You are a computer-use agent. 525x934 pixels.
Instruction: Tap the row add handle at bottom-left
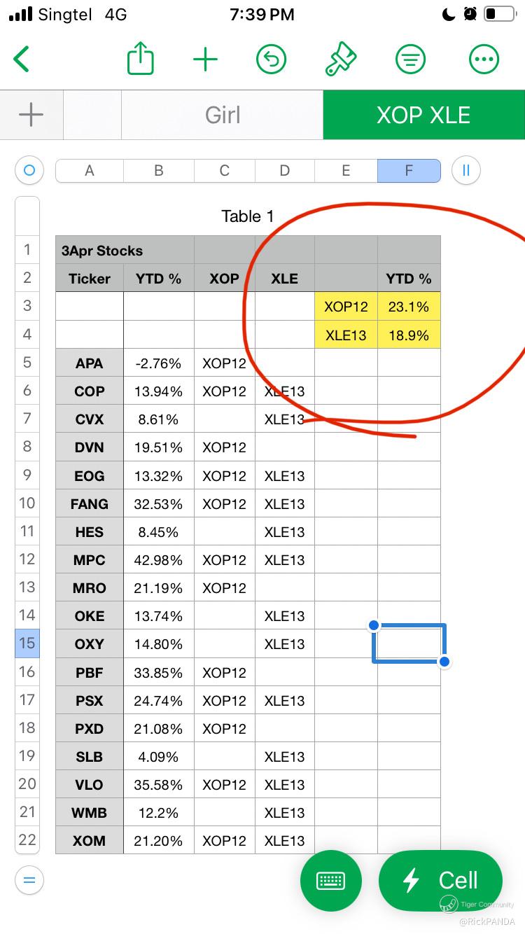(29, 880)
